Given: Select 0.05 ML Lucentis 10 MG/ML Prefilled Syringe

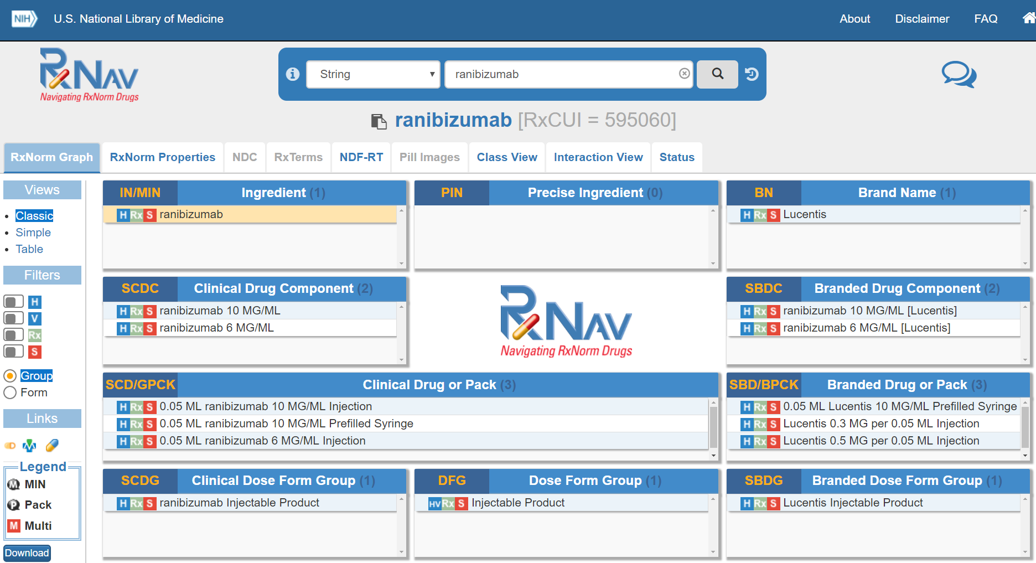Looking at the screenshot, I should [x=874, y=407].
